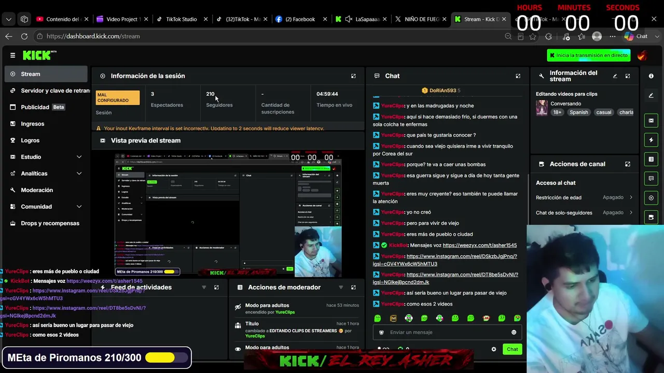Open chat settings gear
This screenshot has width=664, height=373.
[x=494, y=349]
